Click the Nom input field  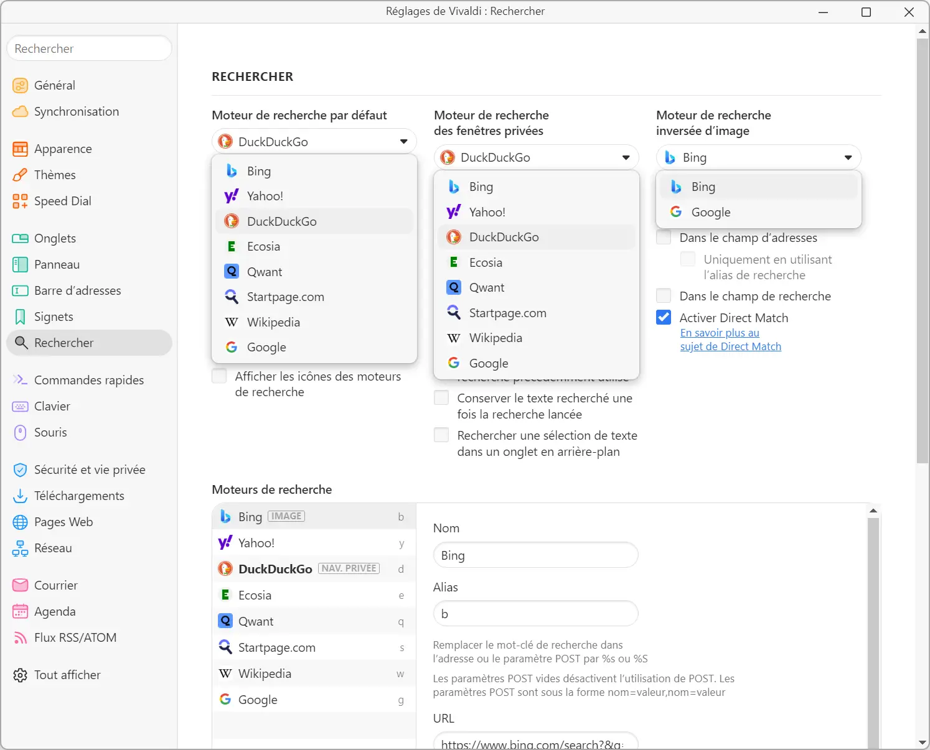click(535, 555)
